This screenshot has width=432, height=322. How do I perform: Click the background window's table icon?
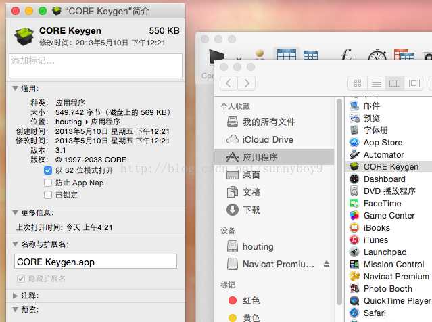(x=286, y=54)
